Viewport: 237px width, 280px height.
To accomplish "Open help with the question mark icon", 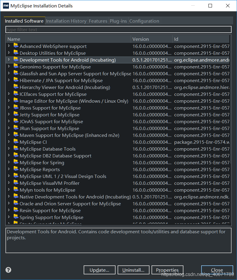I will coord(8,270).
